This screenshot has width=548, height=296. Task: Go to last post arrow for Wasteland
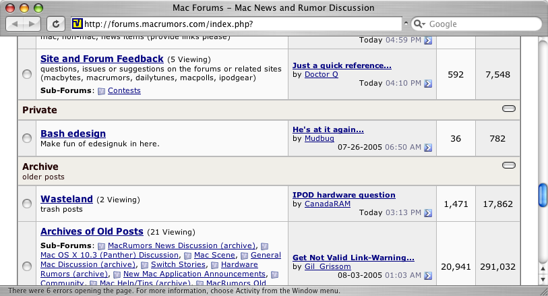point(428,213)
